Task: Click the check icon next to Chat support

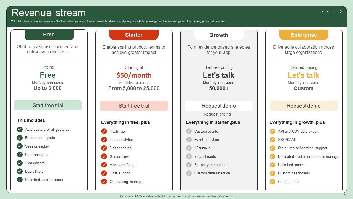Action: pos(104,173)
